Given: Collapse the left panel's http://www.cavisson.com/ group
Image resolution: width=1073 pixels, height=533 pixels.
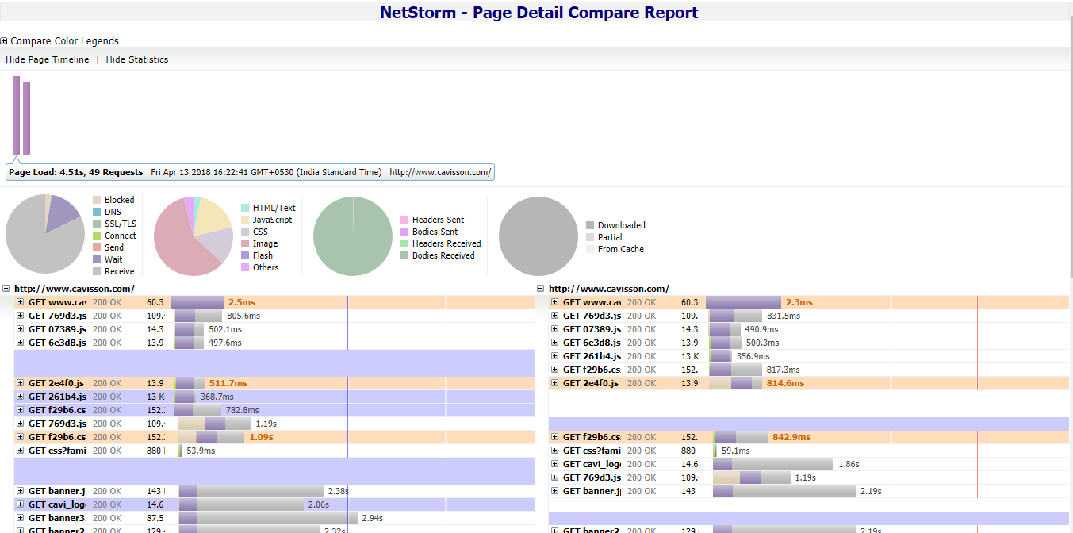Looking at the screenshot, I should click(6, 289).
